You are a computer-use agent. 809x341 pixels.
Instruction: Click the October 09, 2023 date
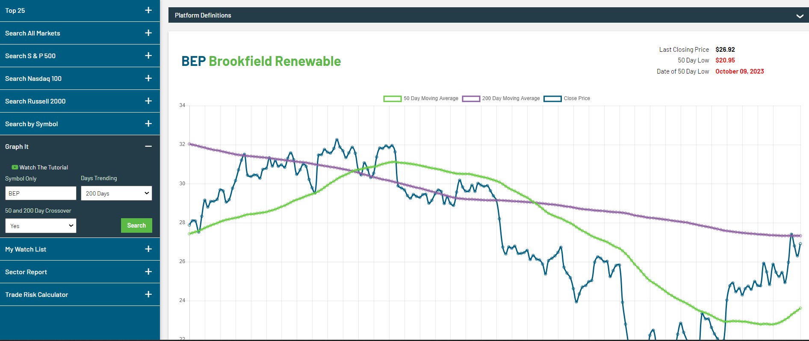point(740,71)
